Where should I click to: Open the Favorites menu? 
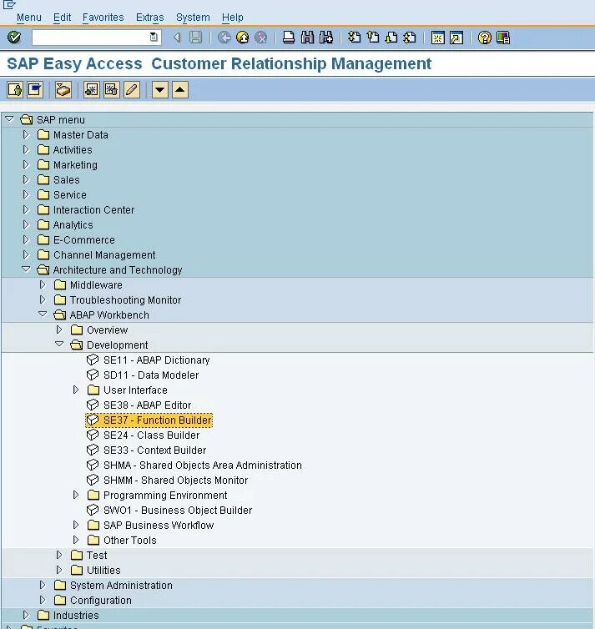pos(103,18)
